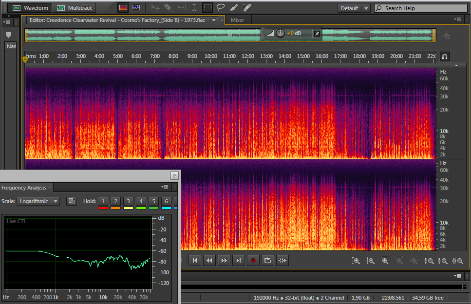Open the Editor panel options menu

click(x=457, y=19)
